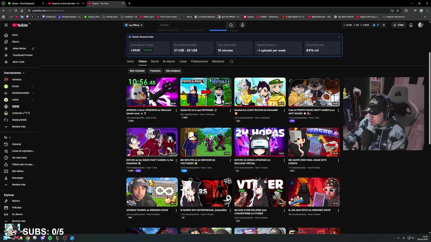Select the Más recientes filter chip
Viewport: 431px width, 242px height.
pyautogui.click(x=137, y=71)
